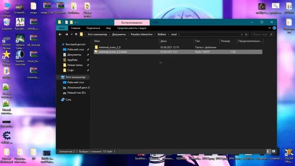Open 'Новая папка' in the navigation pane
Viewport: 295px width, 166px height.
[x=75, y=65]
